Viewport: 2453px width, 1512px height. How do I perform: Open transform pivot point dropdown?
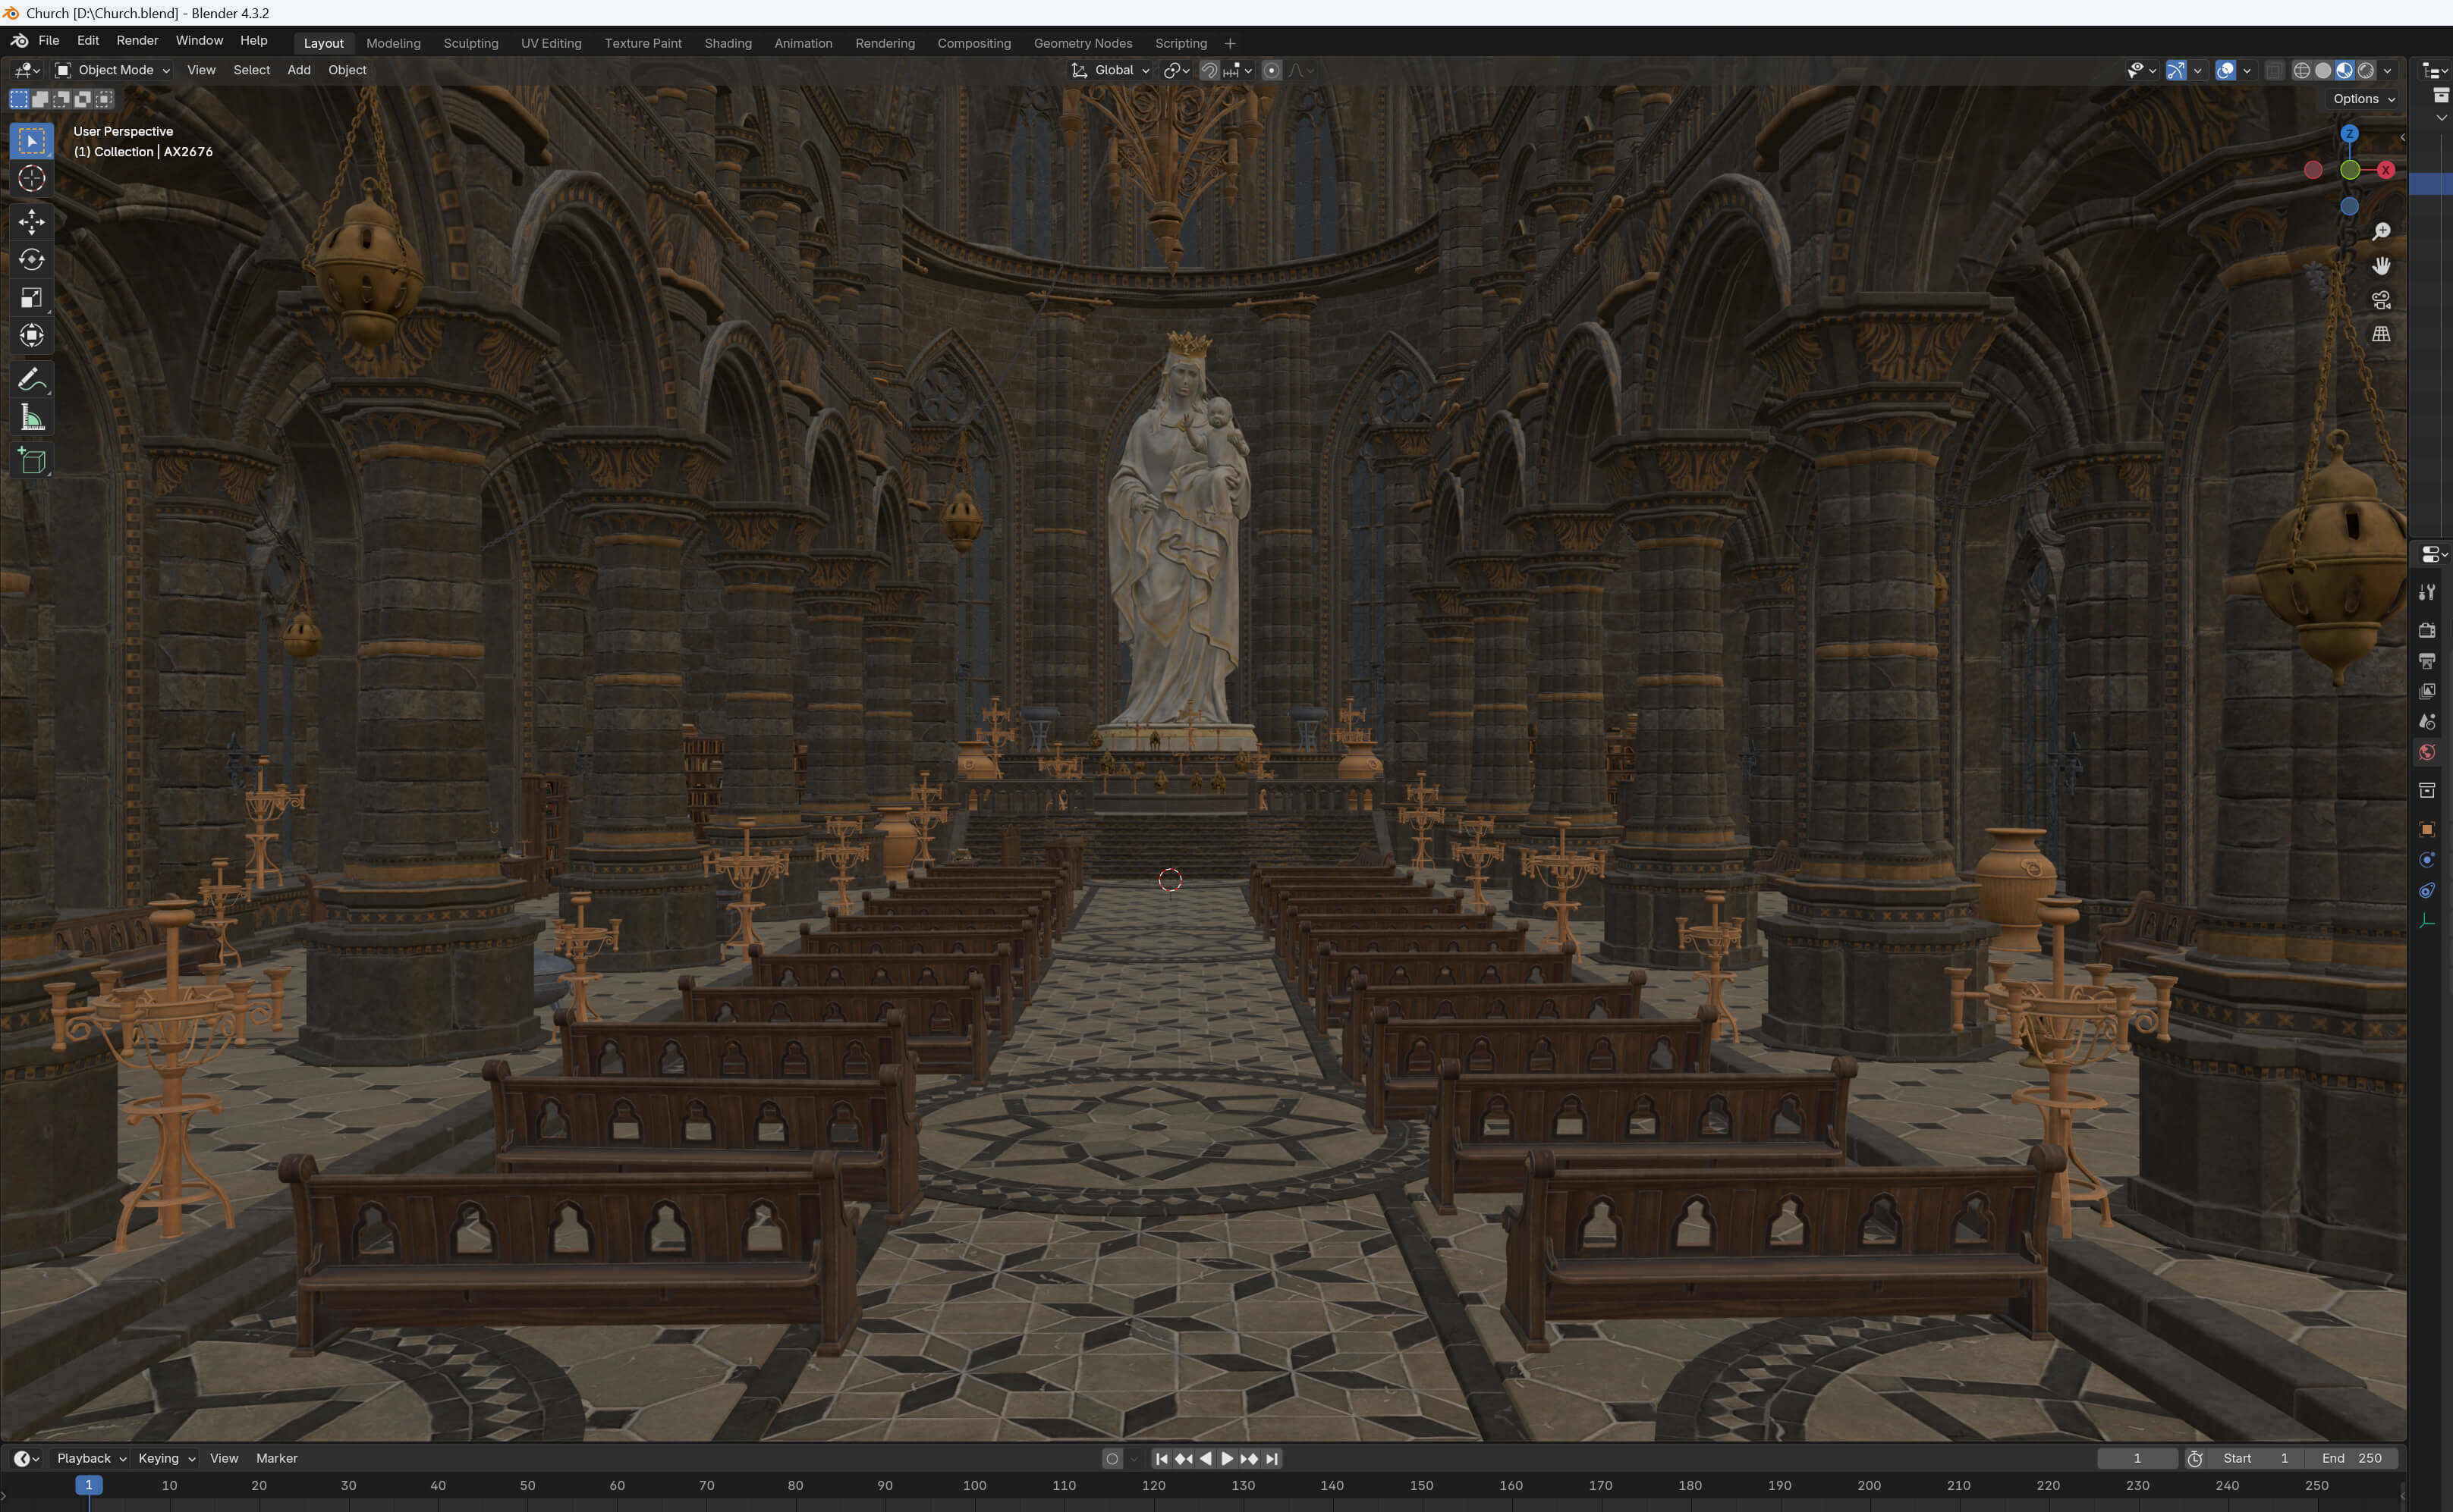coord(1177,70)
